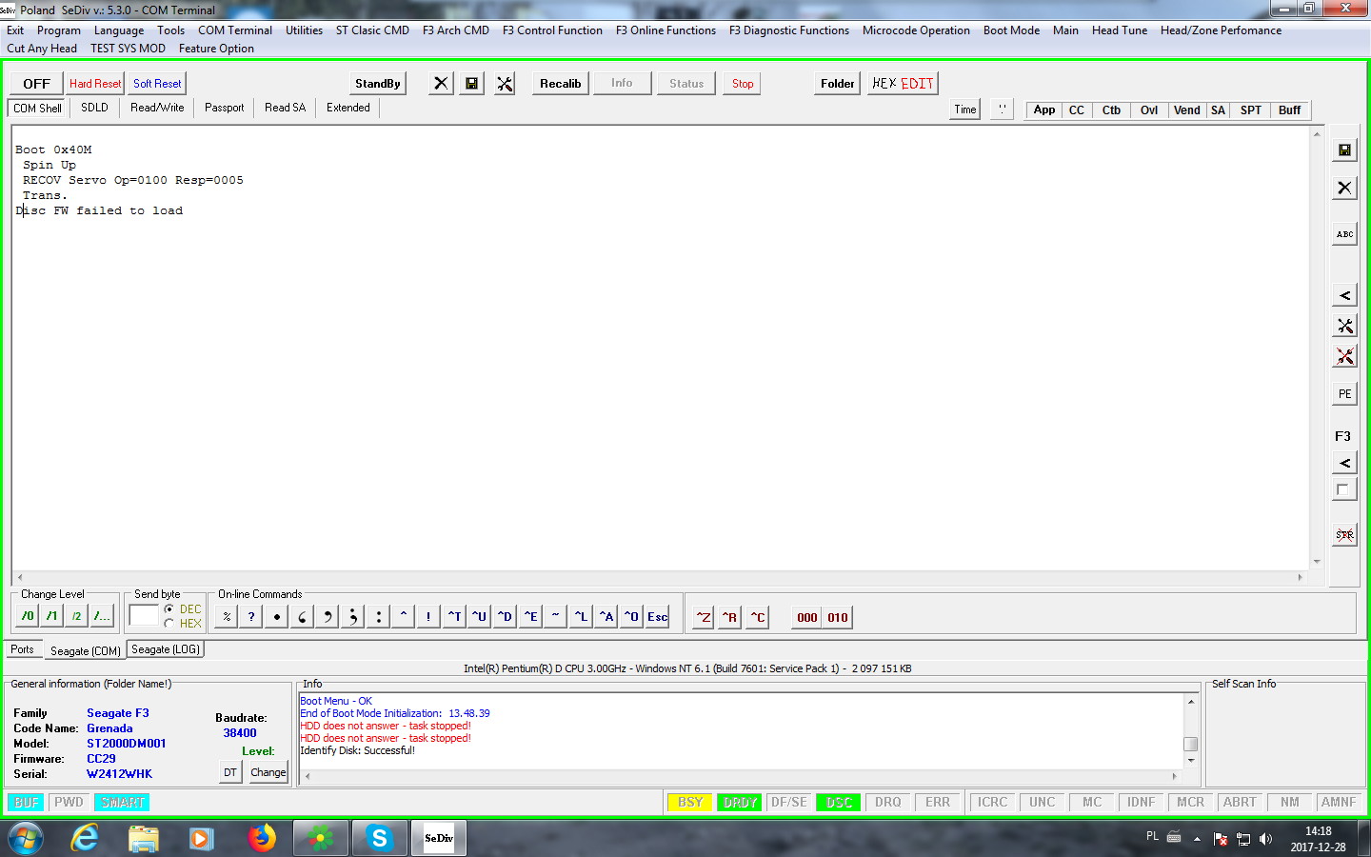This screenshot has width=1371, height=857.
Task: Click the red ^C command button
Action: tap(757, 617)
